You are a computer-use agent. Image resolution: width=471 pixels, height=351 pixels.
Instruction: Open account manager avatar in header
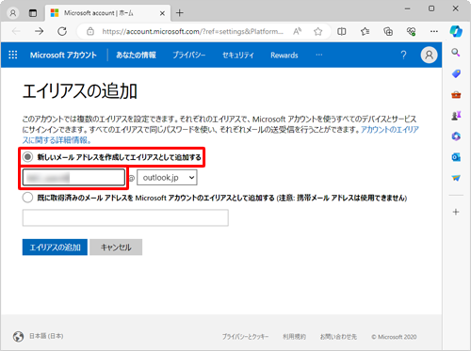pos(429,55)
